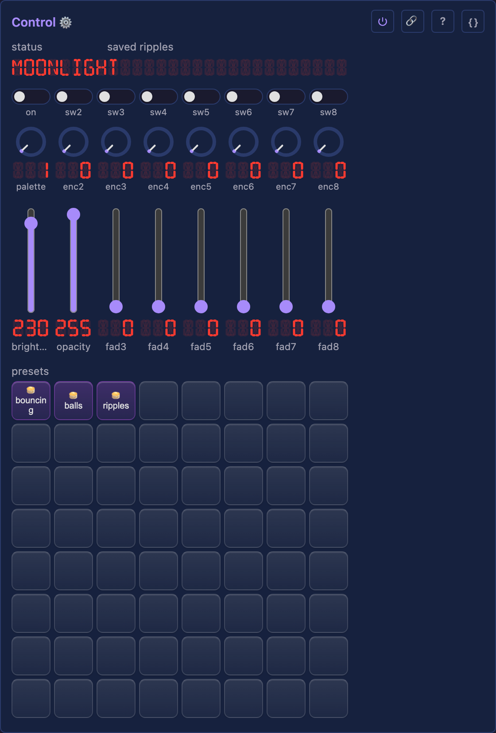Click the opacity value 255 readout

point(74,328)
